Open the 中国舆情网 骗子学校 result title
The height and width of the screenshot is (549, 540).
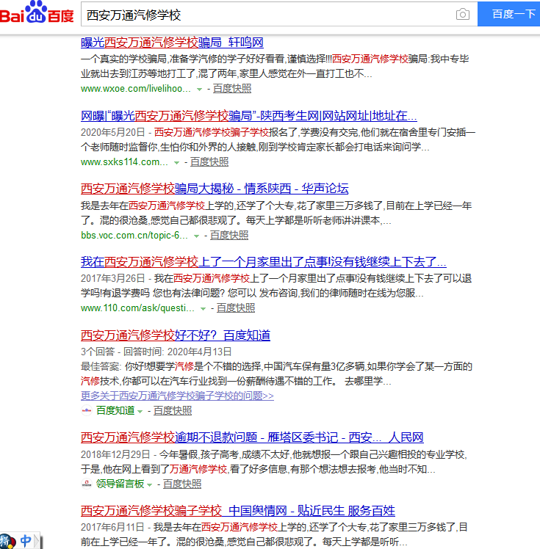click(238, 510)
